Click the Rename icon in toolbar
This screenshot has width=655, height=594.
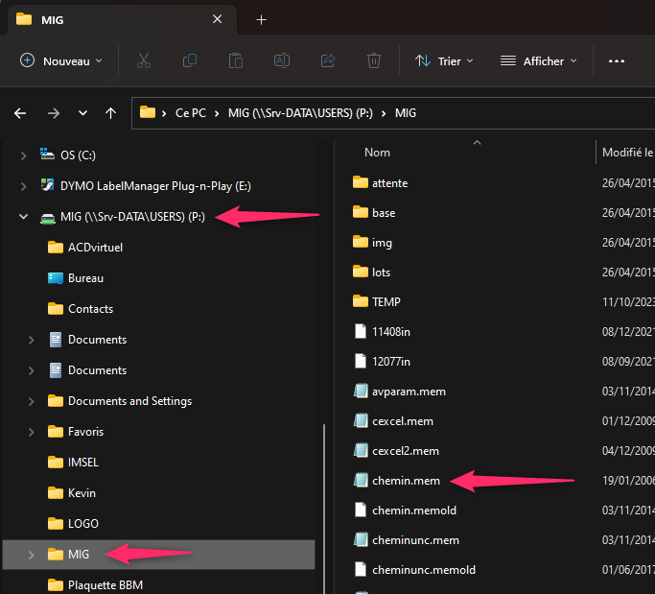282,60
